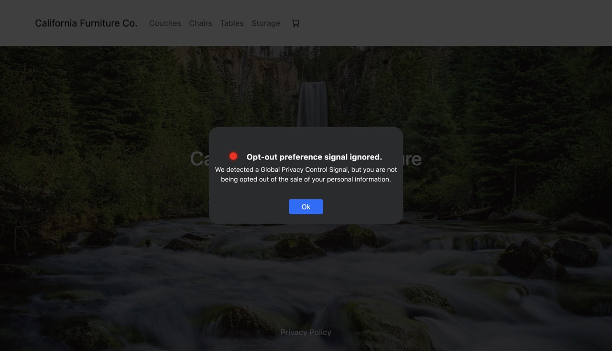Open the shopping cart icon
This screenshot has height=351, width=612.
(x=295, y=23)
